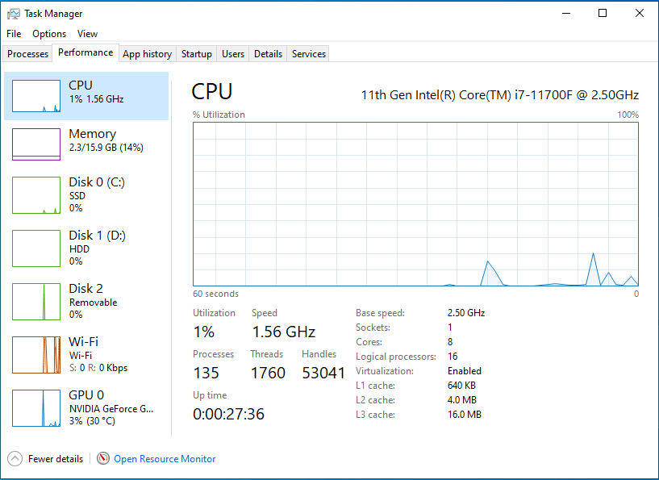Switch to the Startup tab
Image resolution: width=659 pixels, height=480 pixels.
click(197, 54)
